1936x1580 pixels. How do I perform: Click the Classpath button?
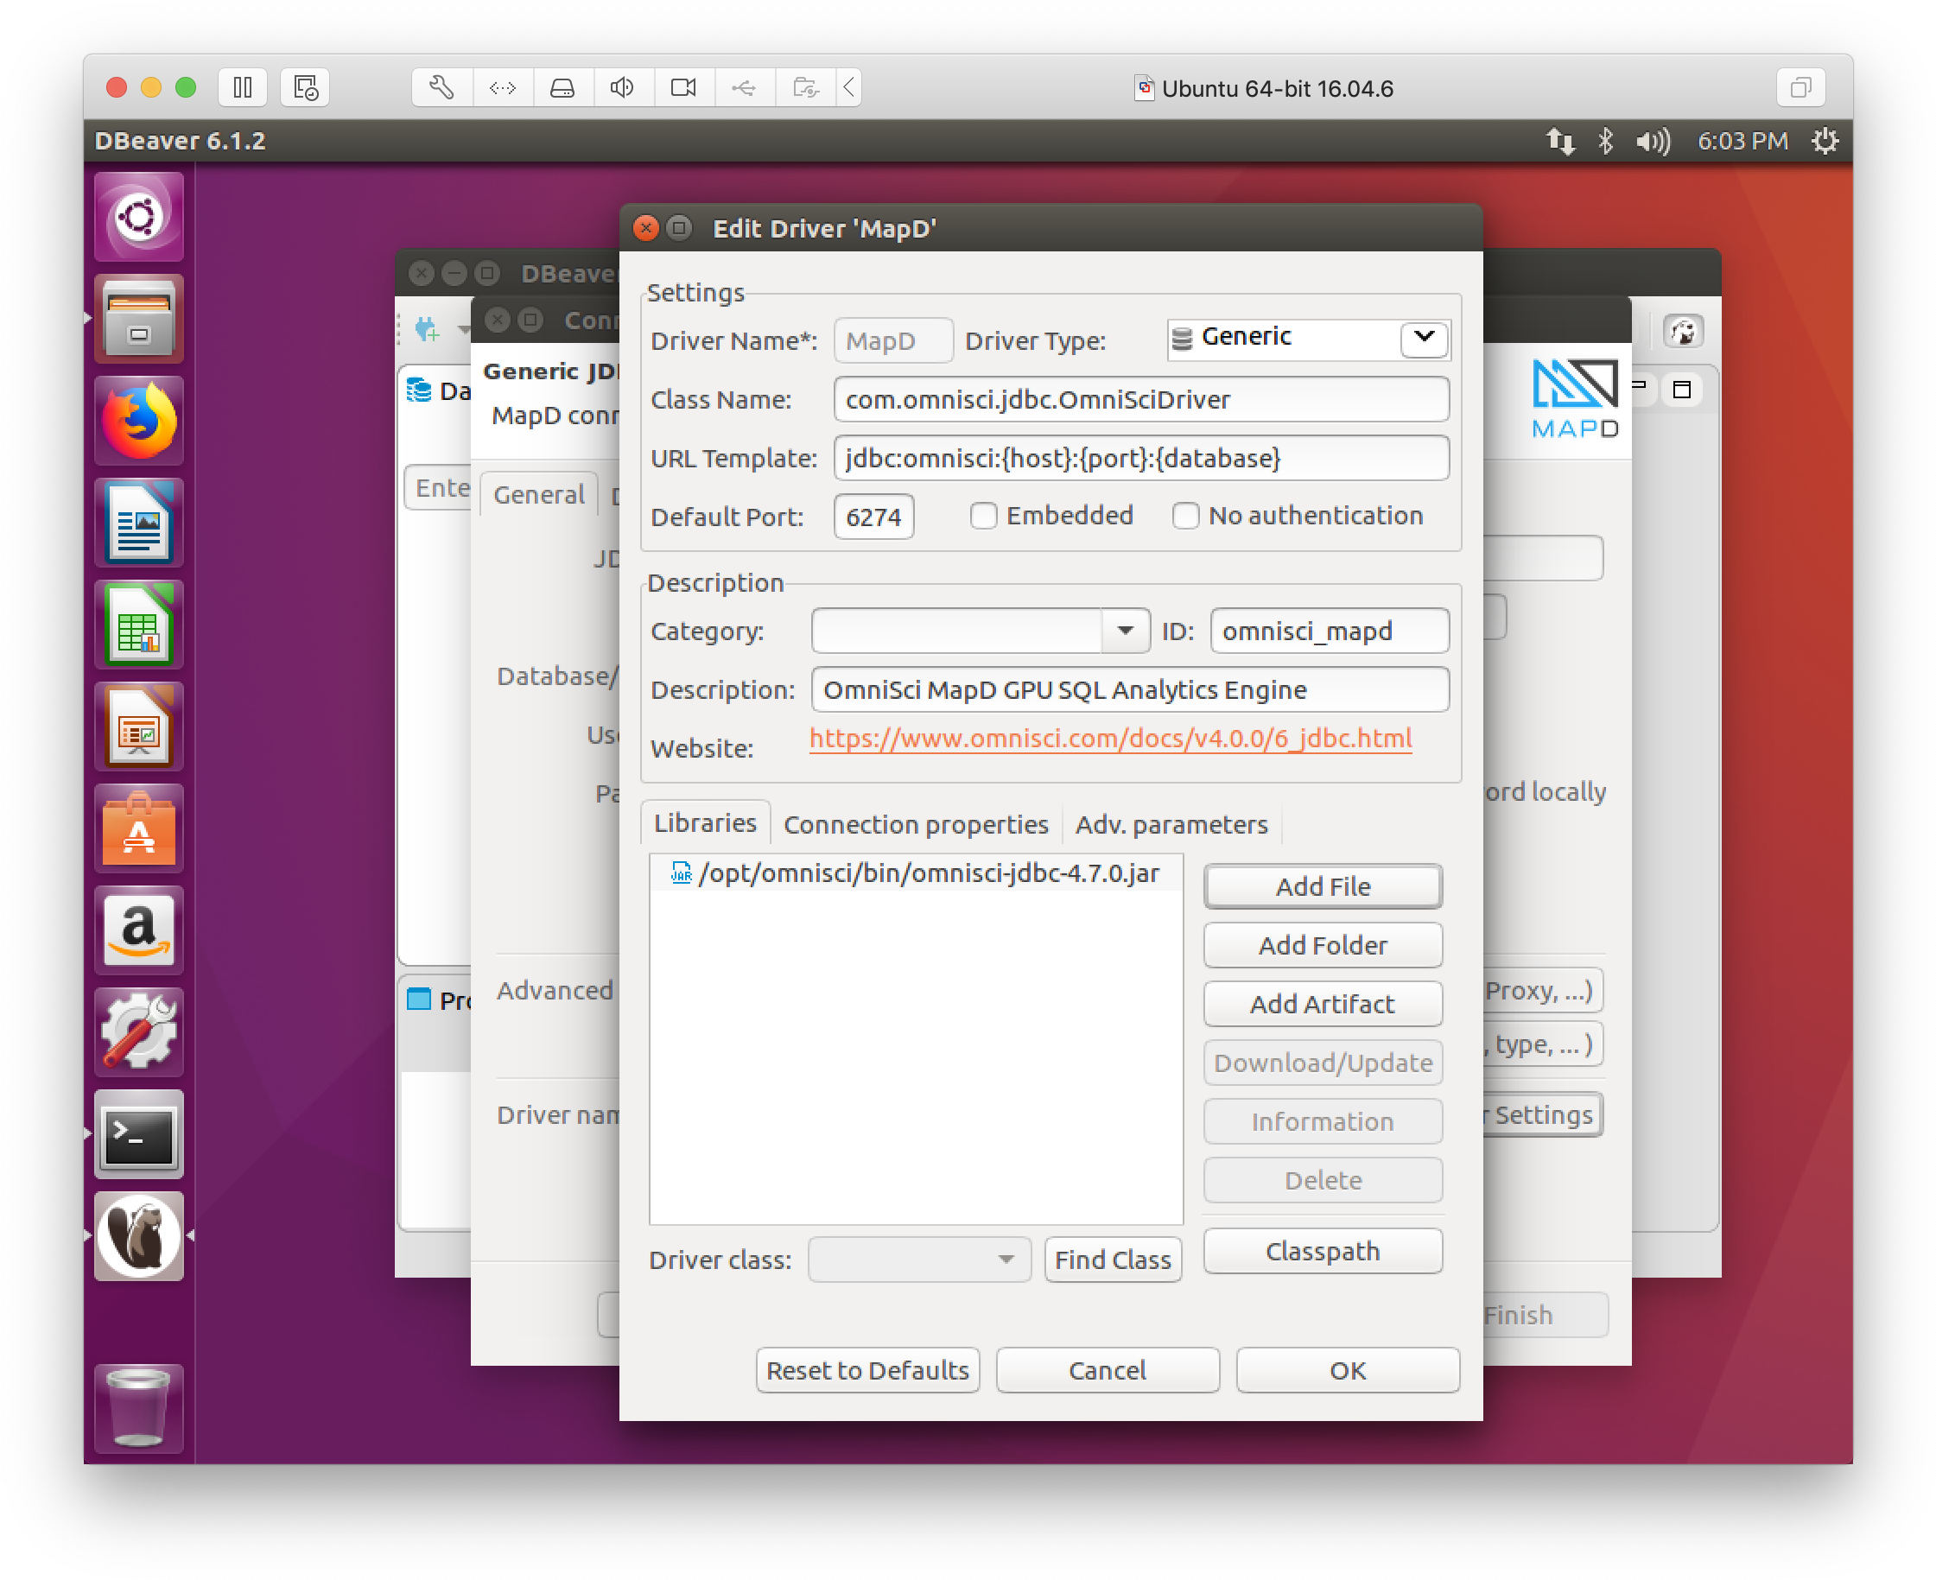tap(1323, 1253)
